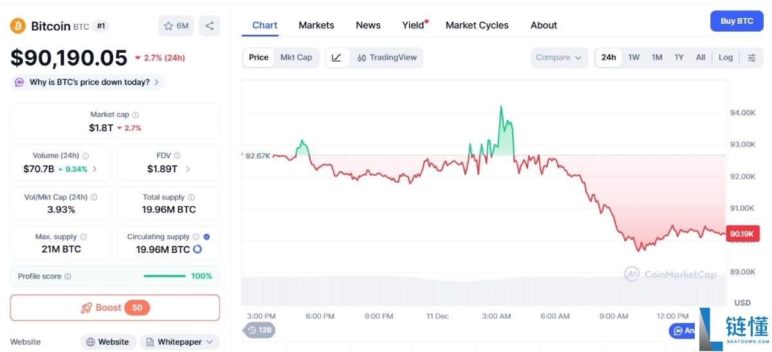
Task: Switch to Market Cycles tab
Action: point(477,25)
